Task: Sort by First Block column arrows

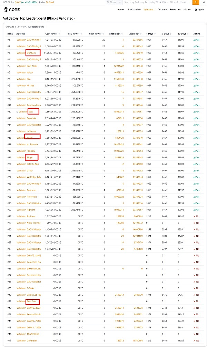Action: [122, 34]
